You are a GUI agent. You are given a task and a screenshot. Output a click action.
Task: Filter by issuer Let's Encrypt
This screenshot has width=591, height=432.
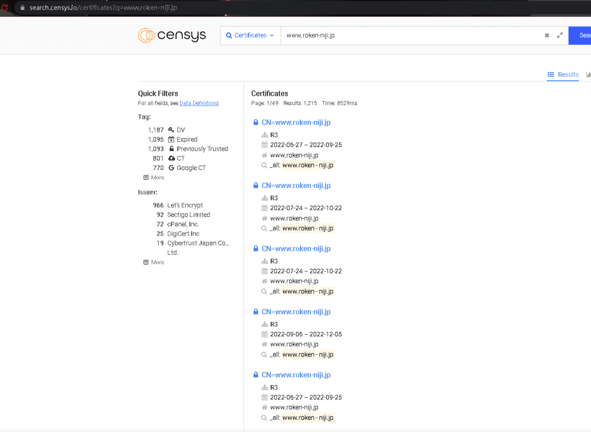tap(185, 205)
